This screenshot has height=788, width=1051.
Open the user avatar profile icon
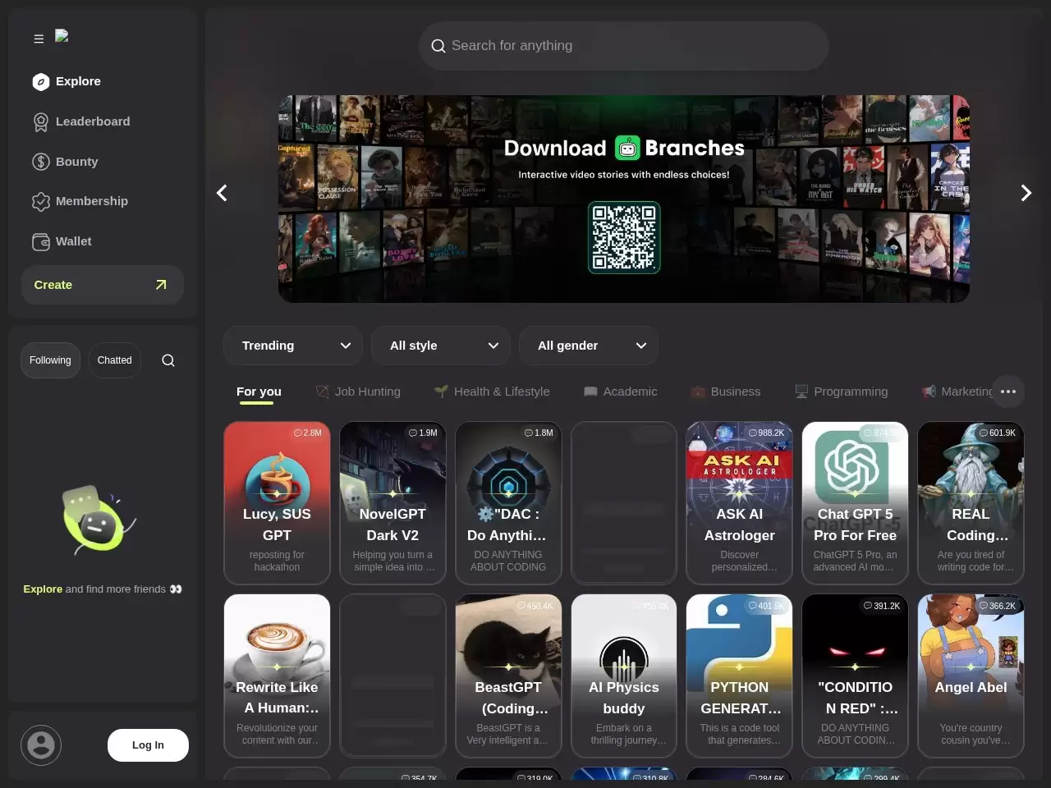41,745
